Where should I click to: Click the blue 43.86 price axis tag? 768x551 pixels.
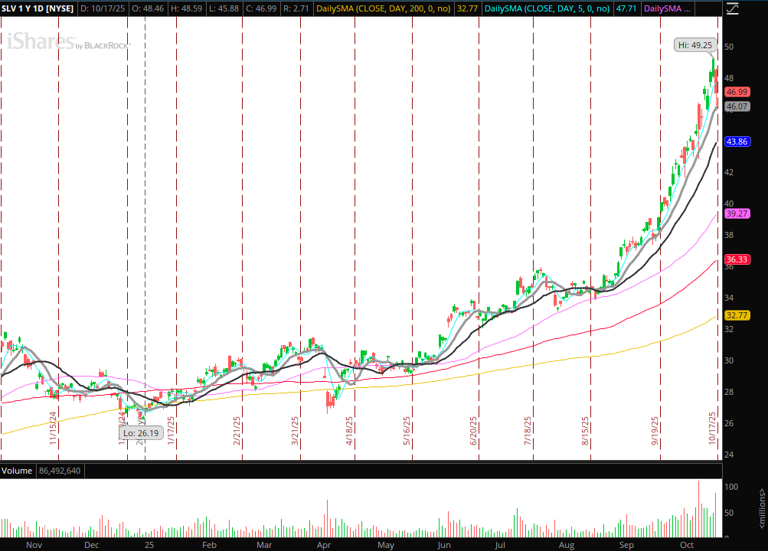pyautogui.click(x=737, y=142)
